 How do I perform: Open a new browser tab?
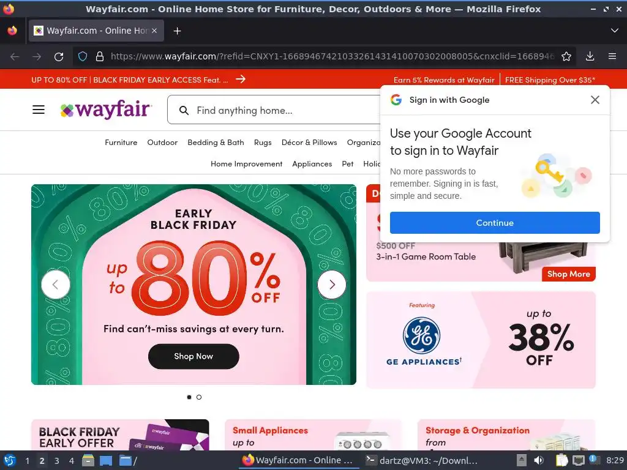177,31
